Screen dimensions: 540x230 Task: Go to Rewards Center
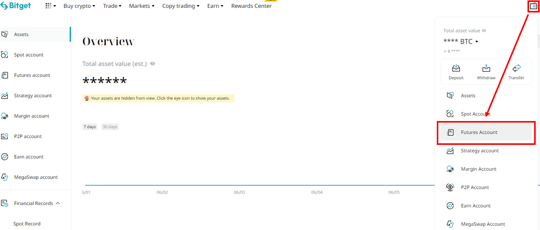coord(251,6)
